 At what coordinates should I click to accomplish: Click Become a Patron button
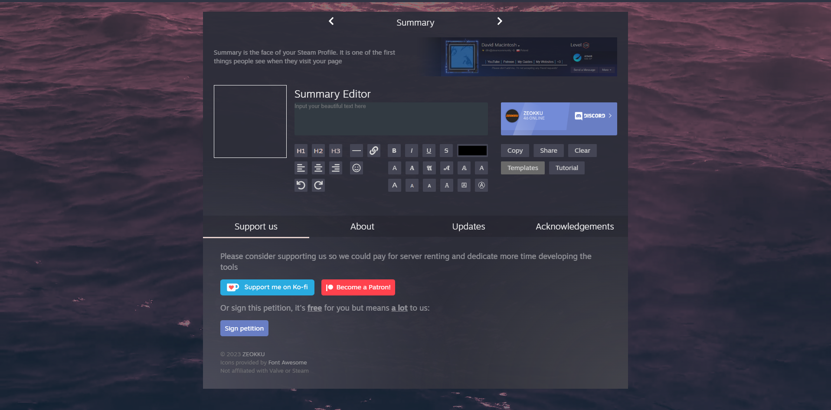358,287
